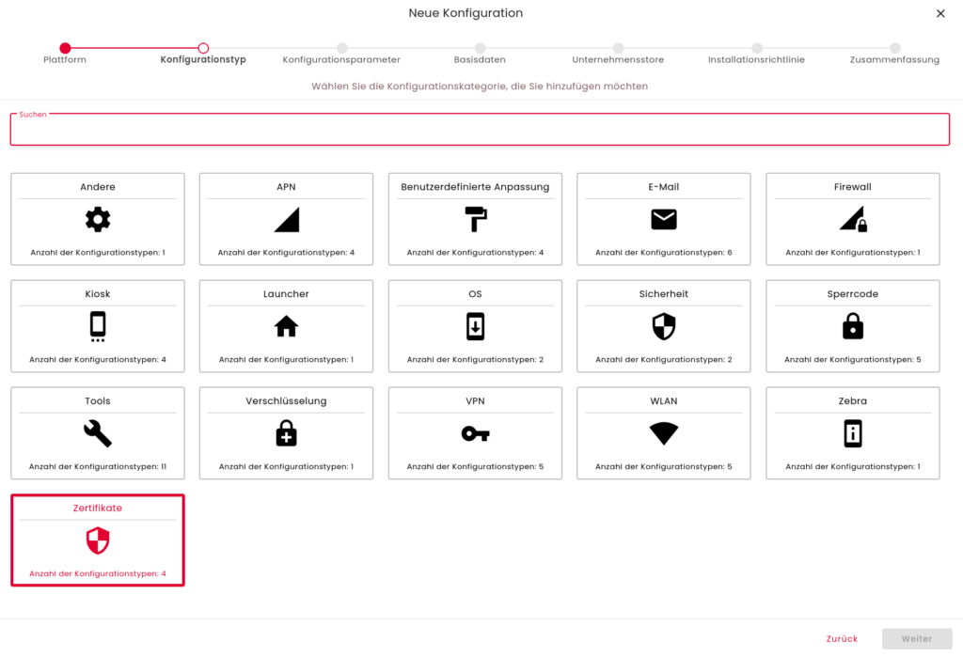Click the Verschlüsselung encryption lock icon
The height and width of the screenshot is (657, 963).
[x=286, y=433]
